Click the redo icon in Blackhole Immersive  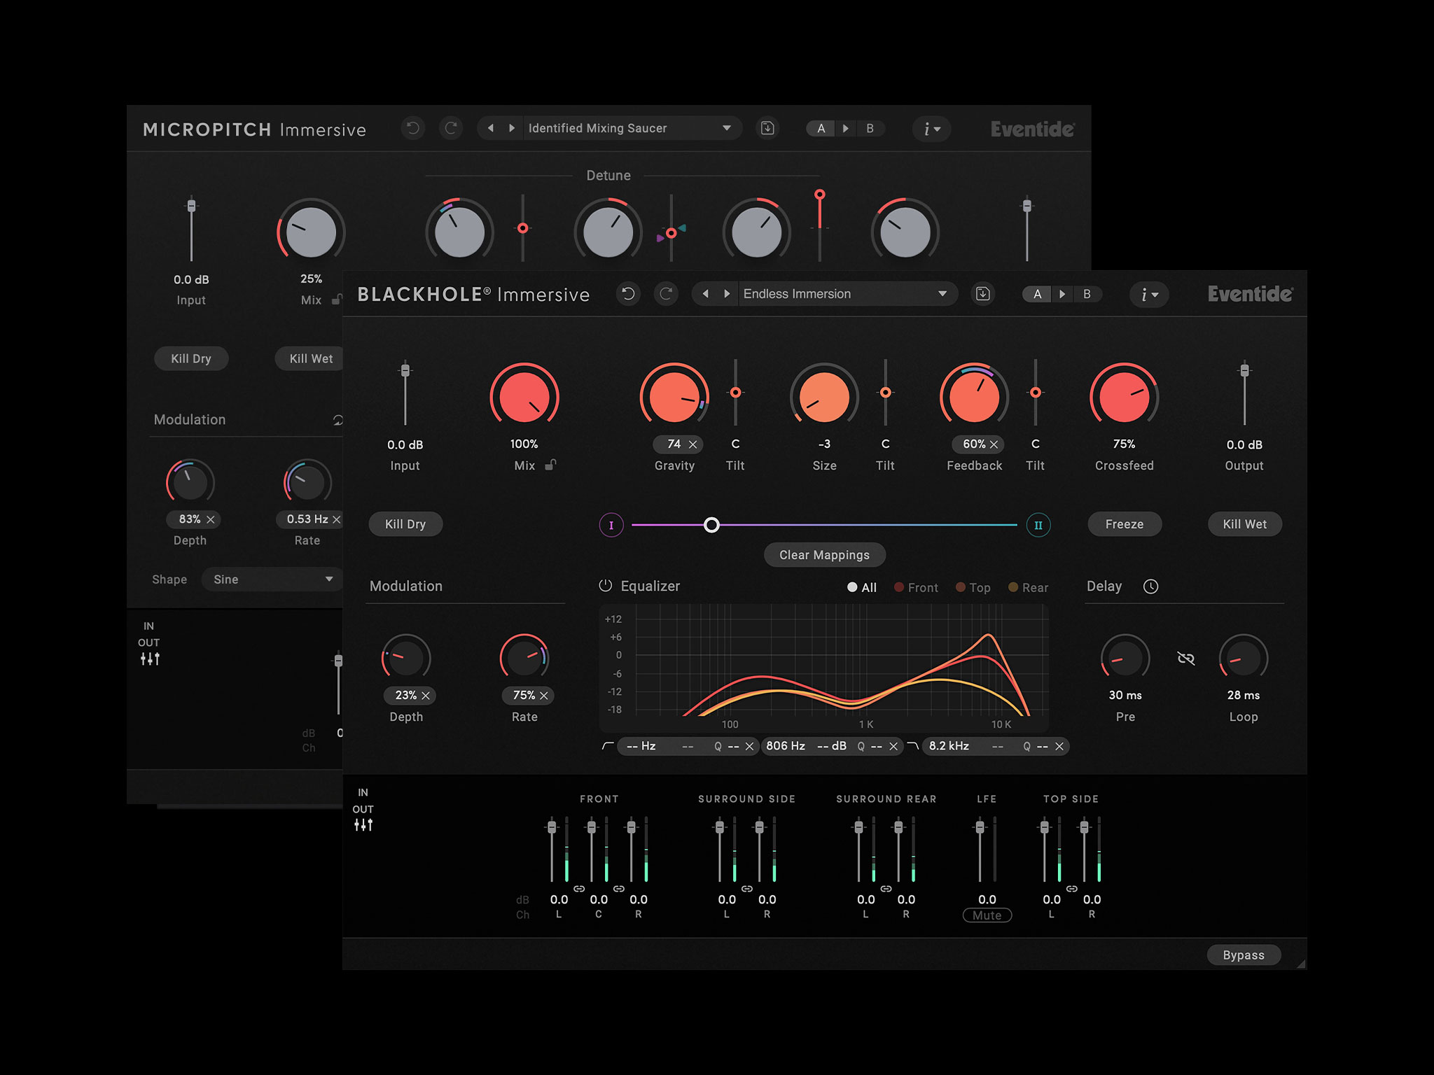tap(666, 294)
